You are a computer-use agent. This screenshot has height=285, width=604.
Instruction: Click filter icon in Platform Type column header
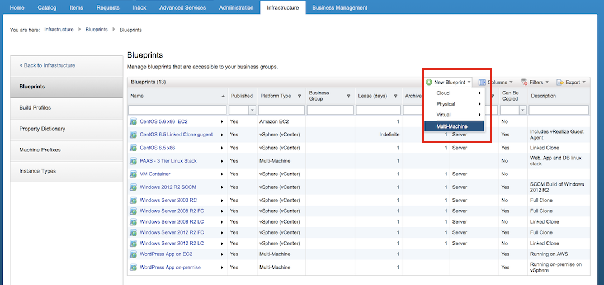coord(299,96)
